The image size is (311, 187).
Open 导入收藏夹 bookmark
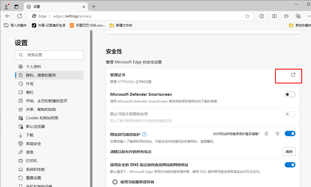(x=15, y=25)
